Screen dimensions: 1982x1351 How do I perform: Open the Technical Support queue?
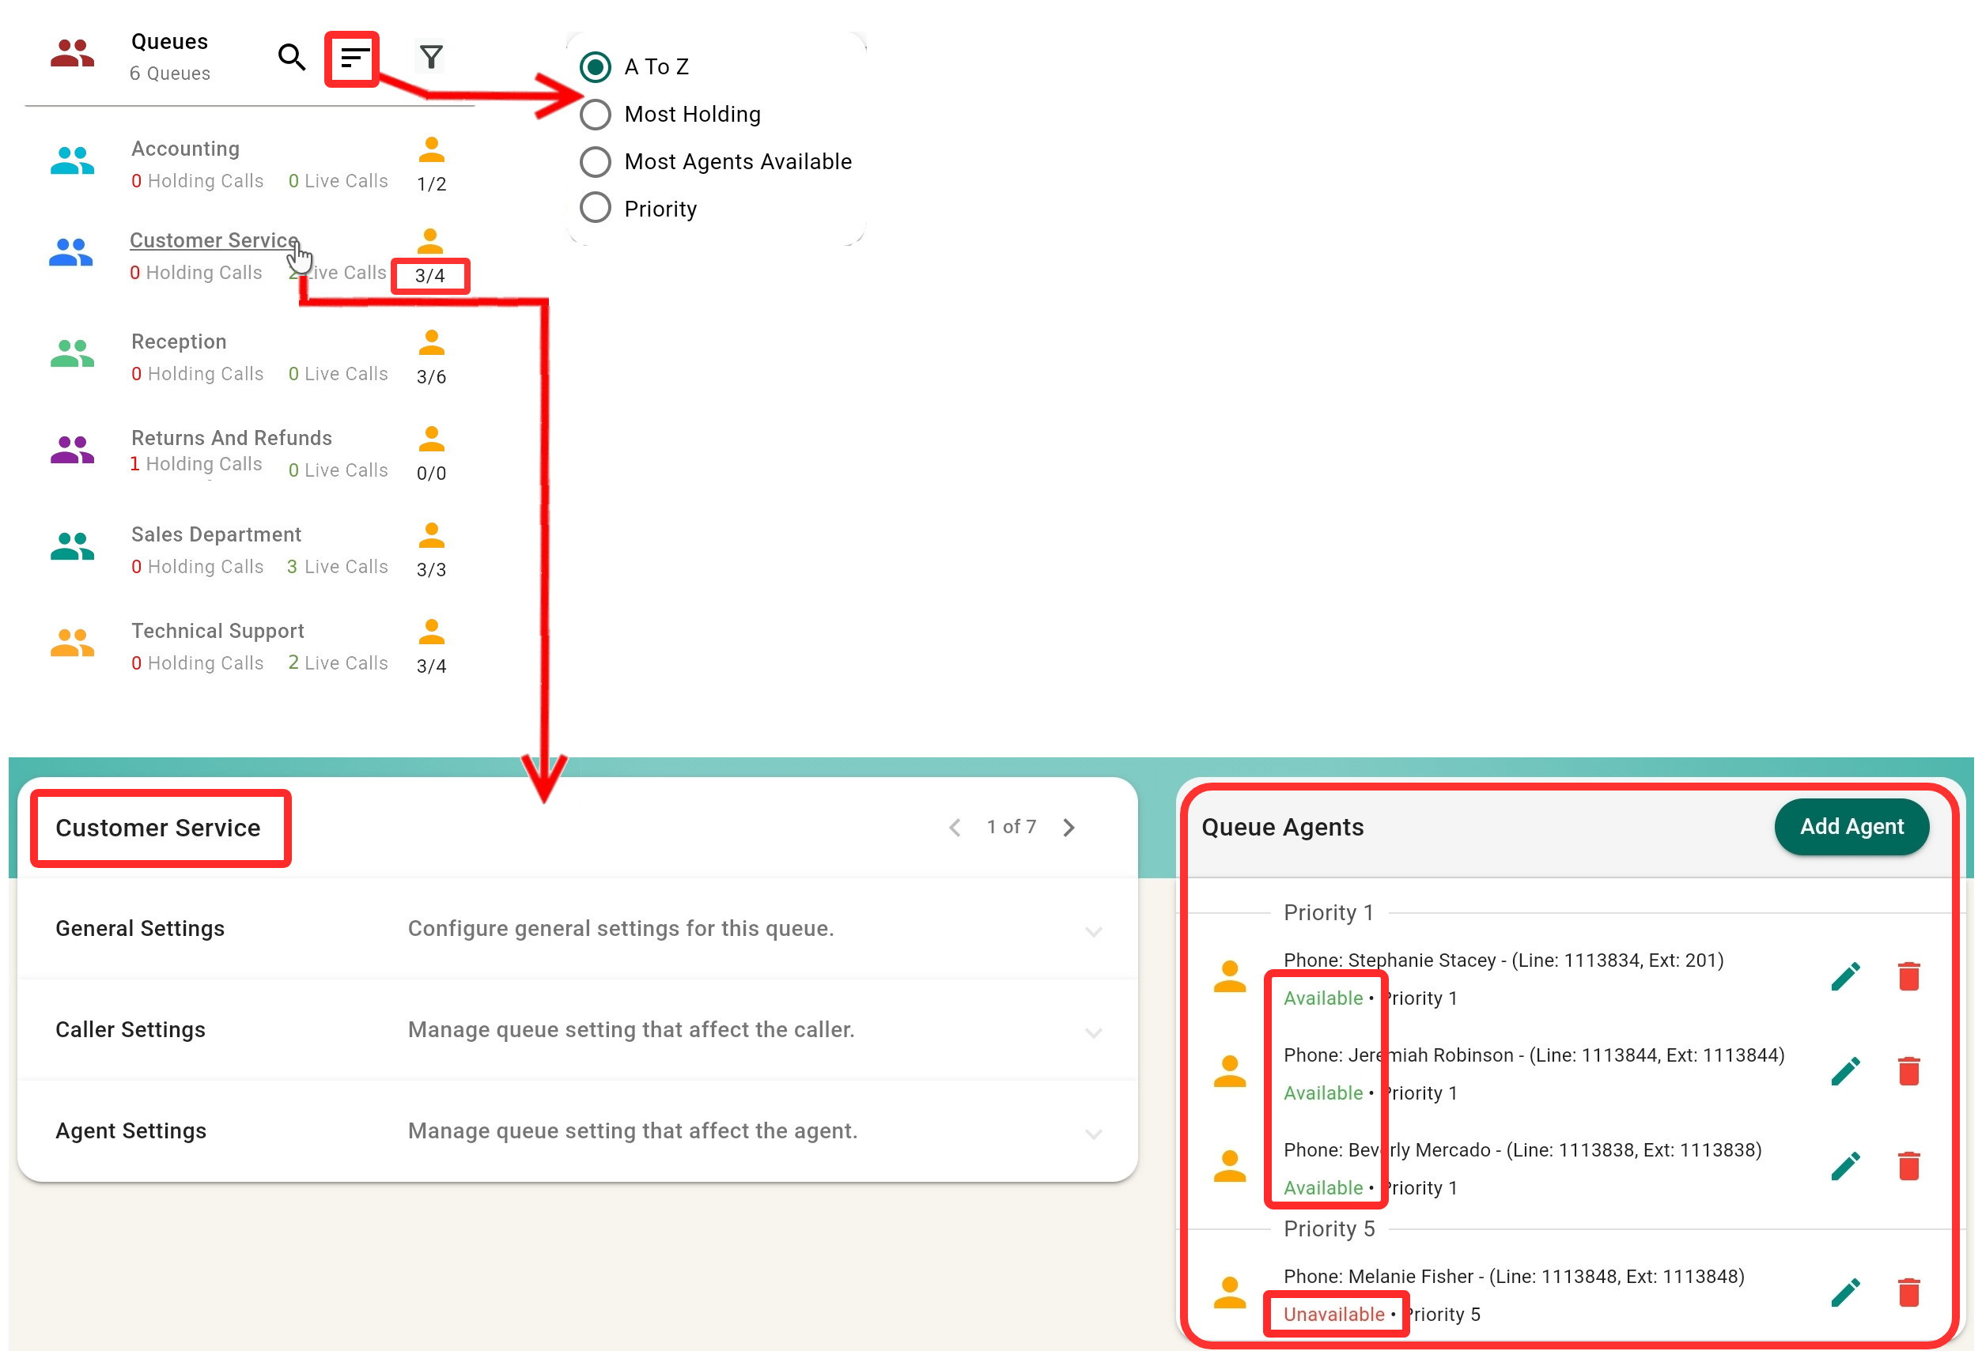(x=217, y=631)
